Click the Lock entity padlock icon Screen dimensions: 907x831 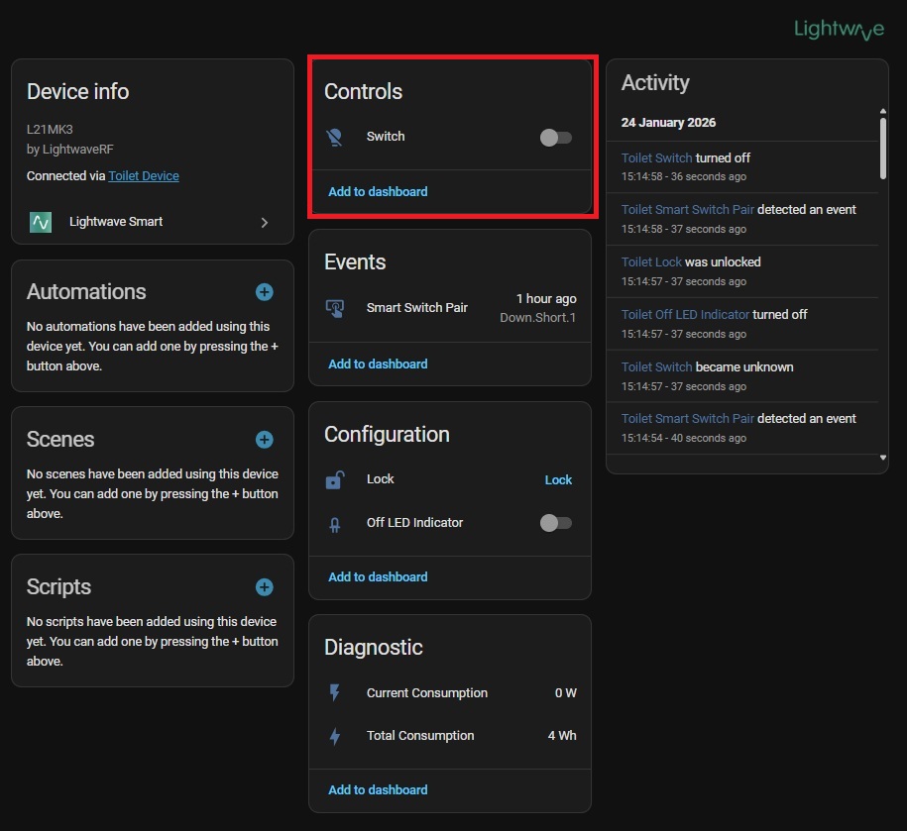coord(335,480)
